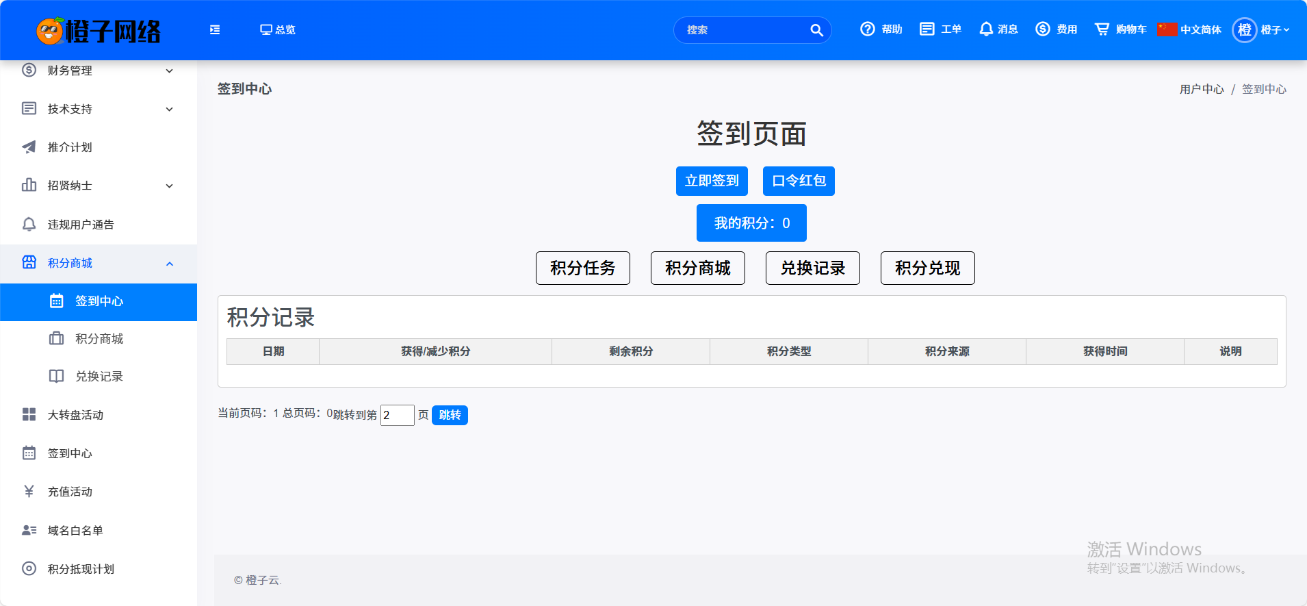
Task: Expand the 技术支持 chevron
Action: tap(170, 109)
